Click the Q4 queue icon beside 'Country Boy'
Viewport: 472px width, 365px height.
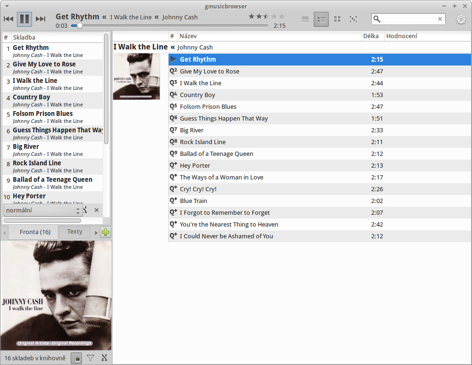point(173,95)
